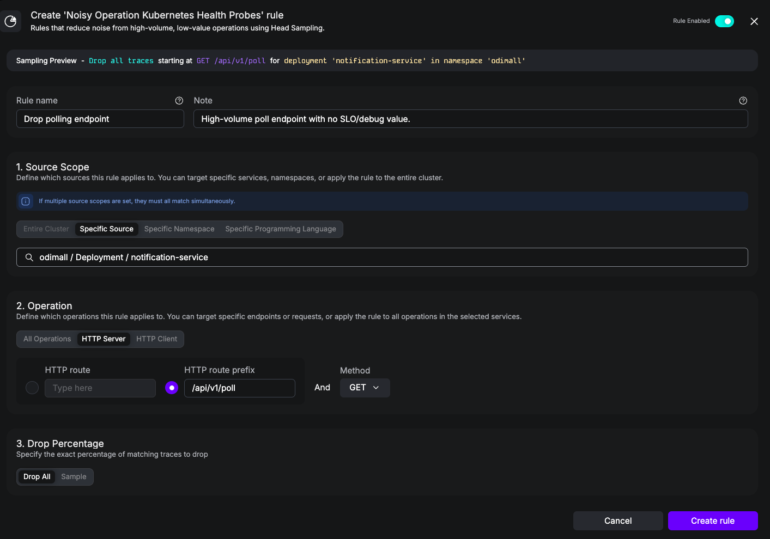Switch to the HTTP Client tab
The height and width of the screenshot is (539, 770).
click(x=157, y=339)
